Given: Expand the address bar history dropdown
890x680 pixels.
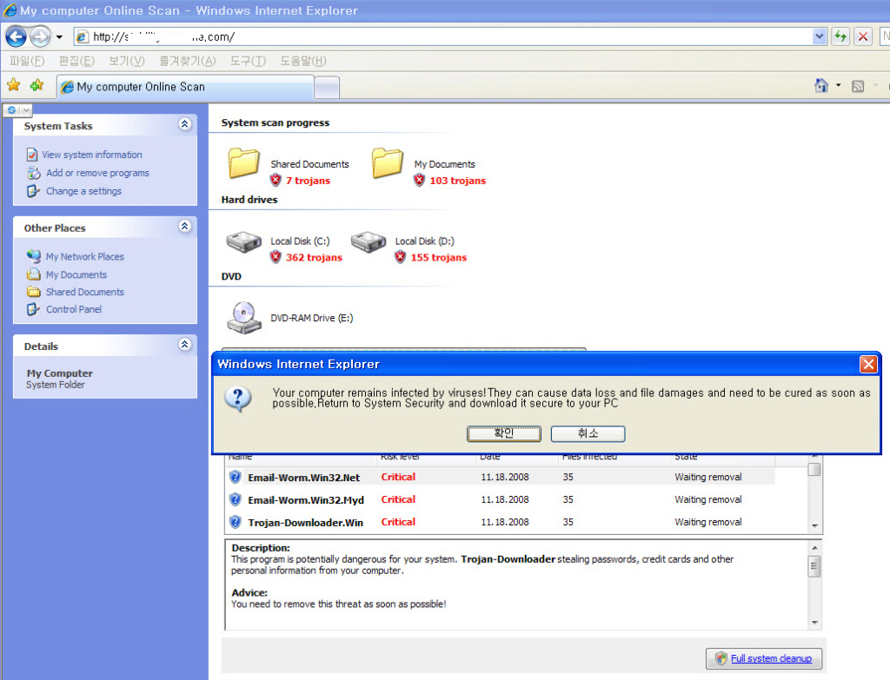Looking at the screenshot, I should (819, 36).
